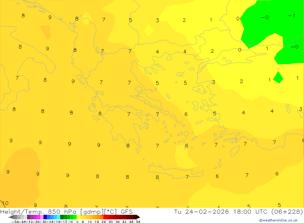Select the darkest green legend swatch

point(62,217)
